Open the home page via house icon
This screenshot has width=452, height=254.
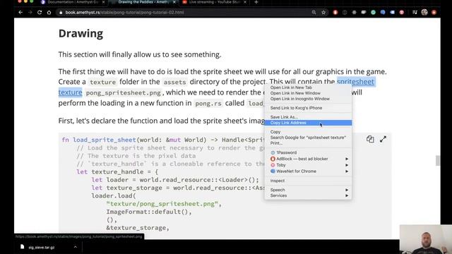[x=49, y=13]
